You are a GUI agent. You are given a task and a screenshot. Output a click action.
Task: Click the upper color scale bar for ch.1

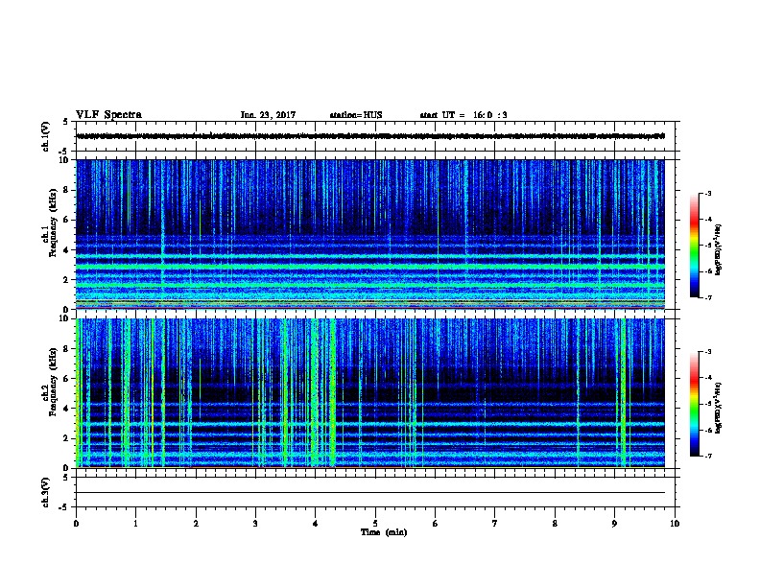(694, 246)
